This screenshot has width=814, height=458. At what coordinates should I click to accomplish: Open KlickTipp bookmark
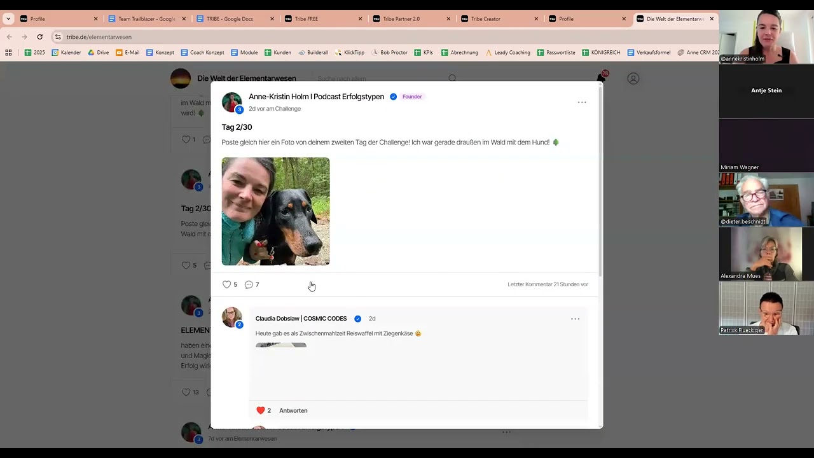click(350, 52)
